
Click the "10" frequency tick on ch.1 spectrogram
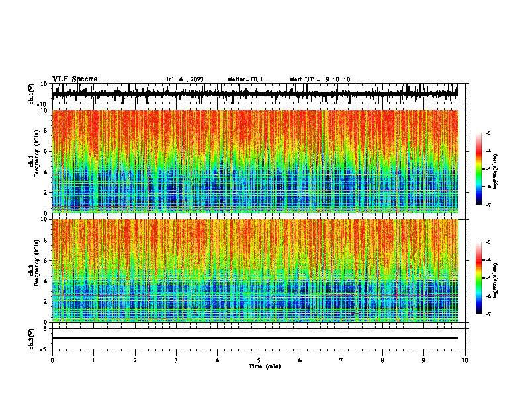tap(44, 110)
